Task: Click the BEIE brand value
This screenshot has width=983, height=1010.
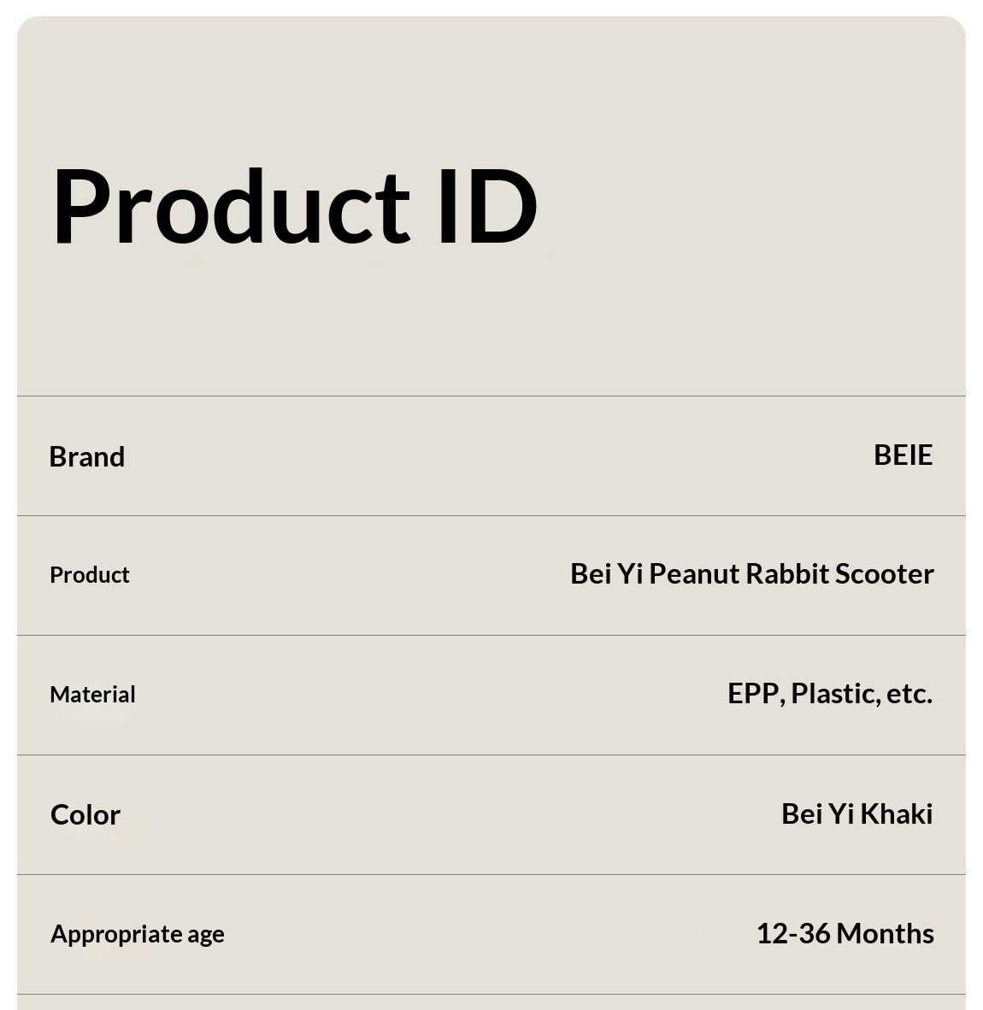Action: [x=903, y=455]
